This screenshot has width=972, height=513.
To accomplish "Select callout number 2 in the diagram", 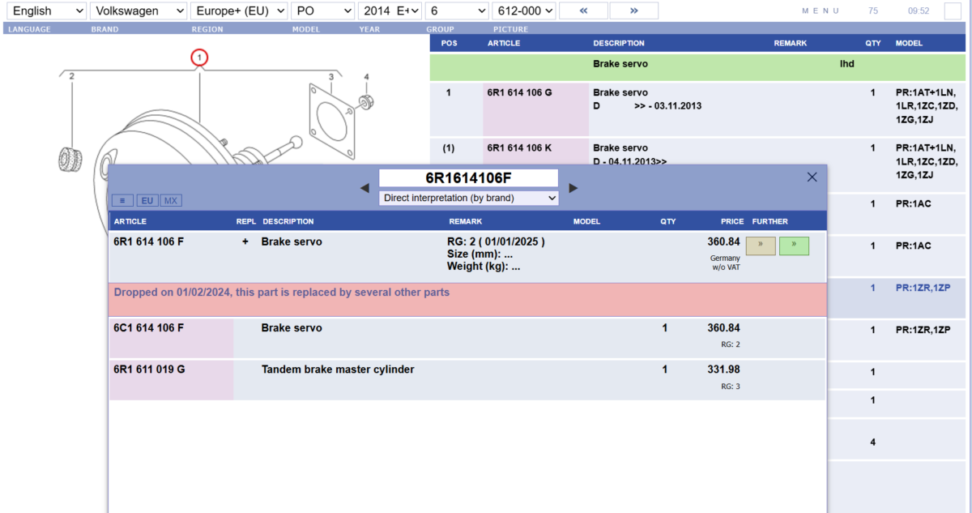I will (x=71, y=76).
